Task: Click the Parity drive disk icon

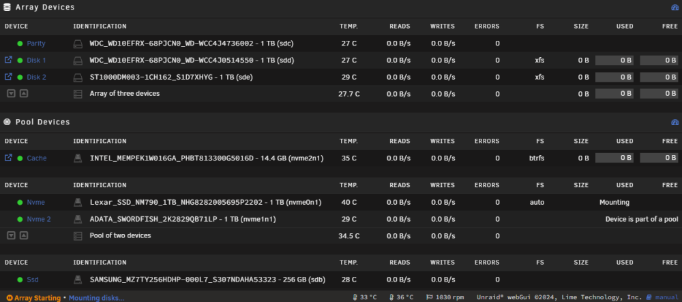Action: (x=78, y=44)
